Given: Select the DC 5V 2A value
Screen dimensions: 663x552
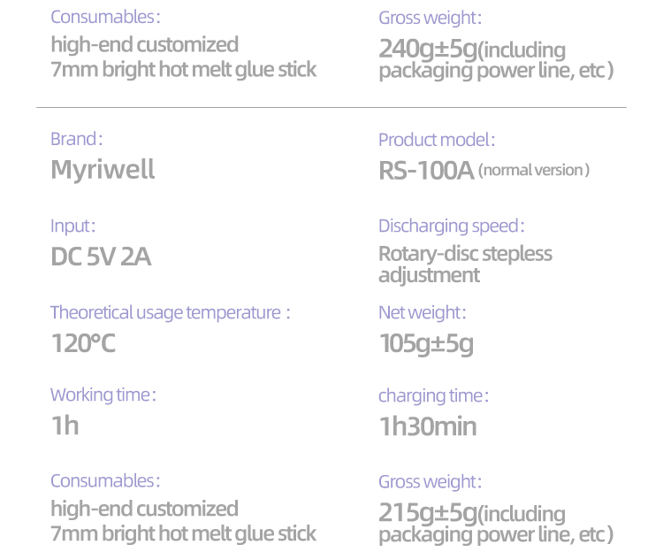Looking at the screenshot, I should click(x=101, y=257).
